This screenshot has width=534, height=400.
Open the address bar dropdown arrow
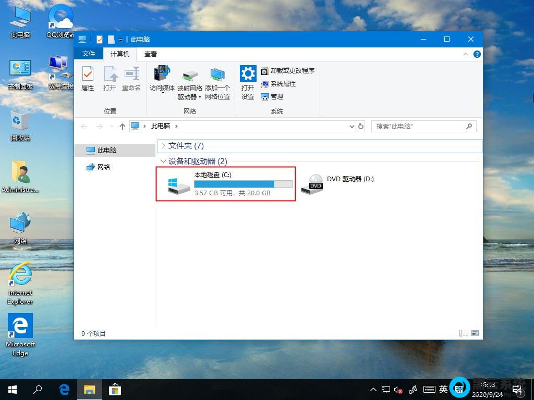(x=351, y=126)
